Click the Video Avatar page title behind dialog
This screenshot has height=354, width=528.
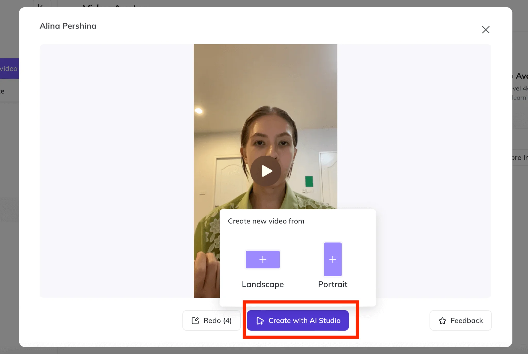115,6
